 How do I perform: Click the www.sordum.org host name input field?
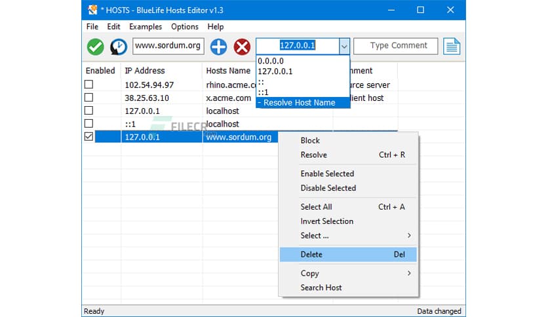point(168,46)
